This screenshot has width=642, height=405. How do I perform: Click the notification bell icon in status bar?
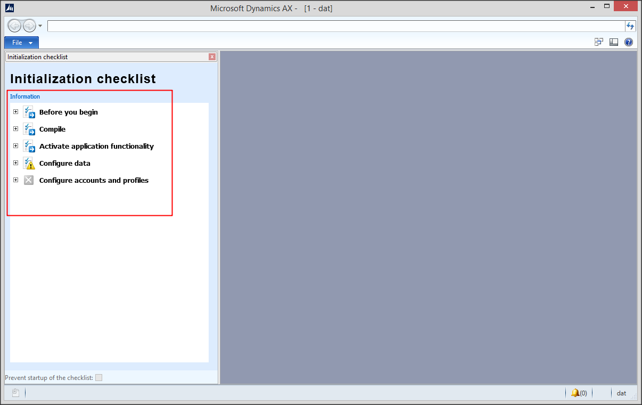575,393
